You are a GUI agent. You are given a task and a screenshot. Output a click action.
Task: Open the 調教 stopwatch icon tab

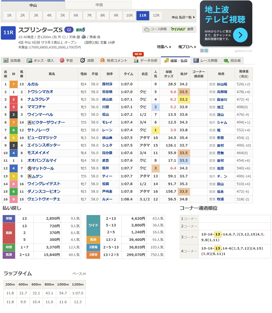(83, 61)
